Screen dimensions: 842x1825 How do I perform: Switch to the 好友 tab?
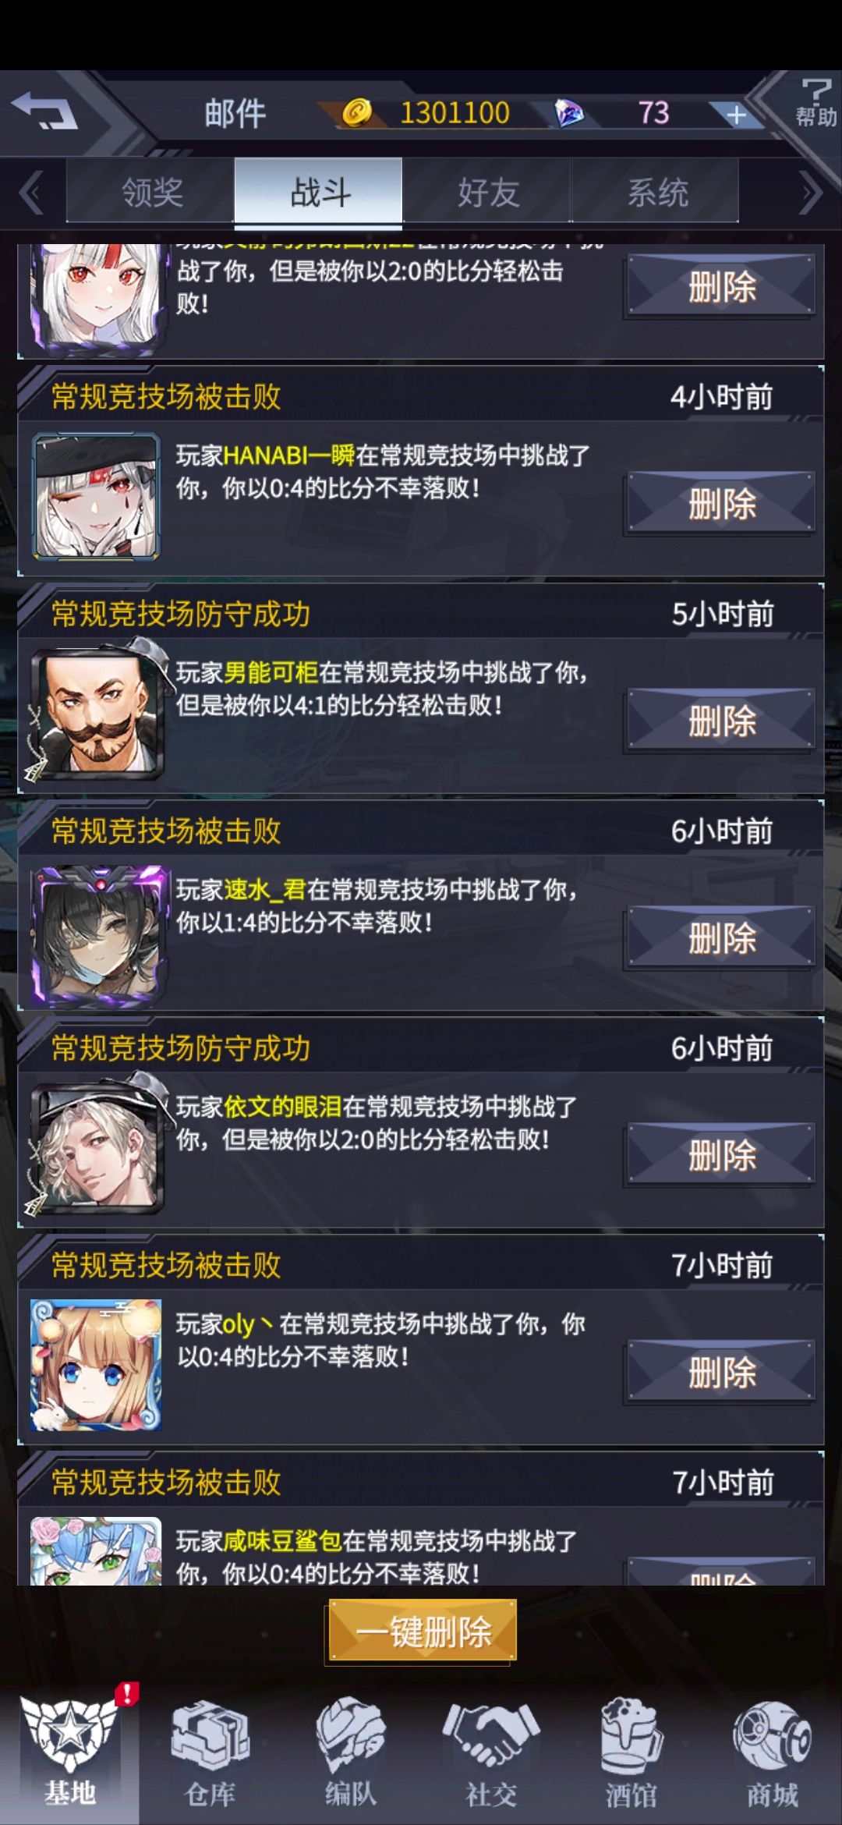click(x=487, y=191)
